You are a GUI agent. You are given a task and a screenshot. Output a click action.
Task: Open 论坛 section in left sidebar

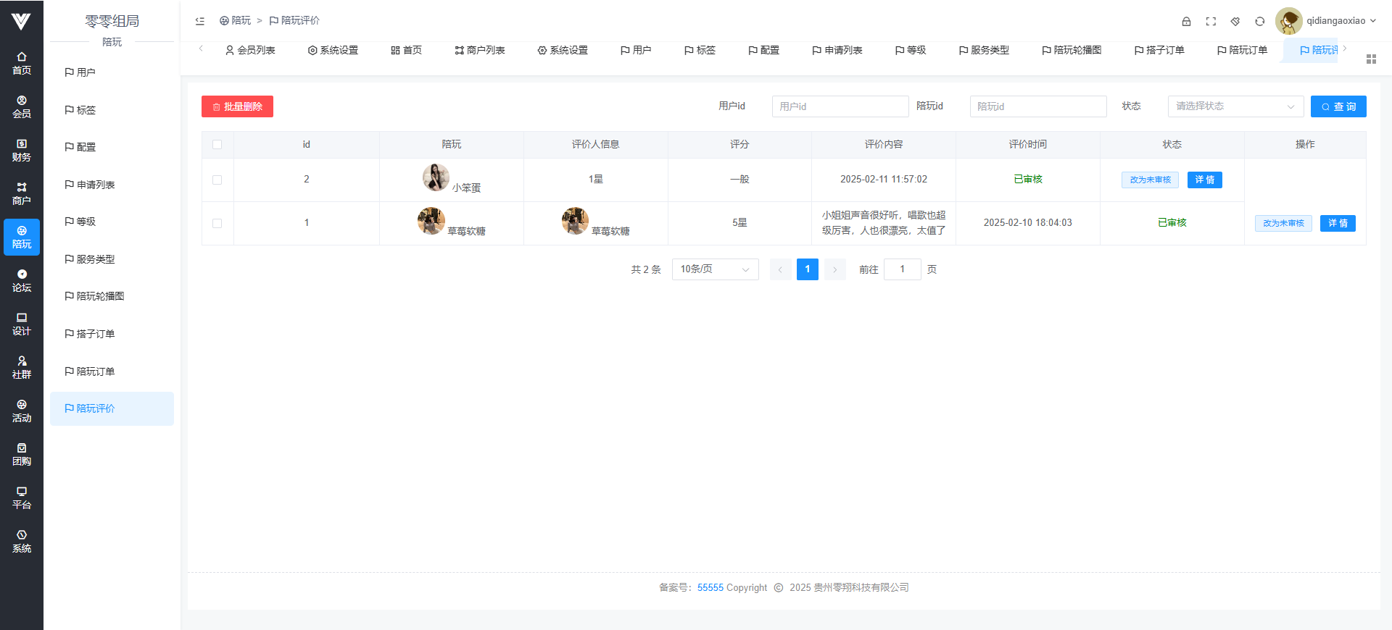[x=22, y=280]
